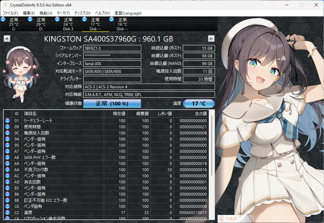Click the 17 °C disk status orb
This screenshot has height=223, width=324.
(x=84, y=19)
